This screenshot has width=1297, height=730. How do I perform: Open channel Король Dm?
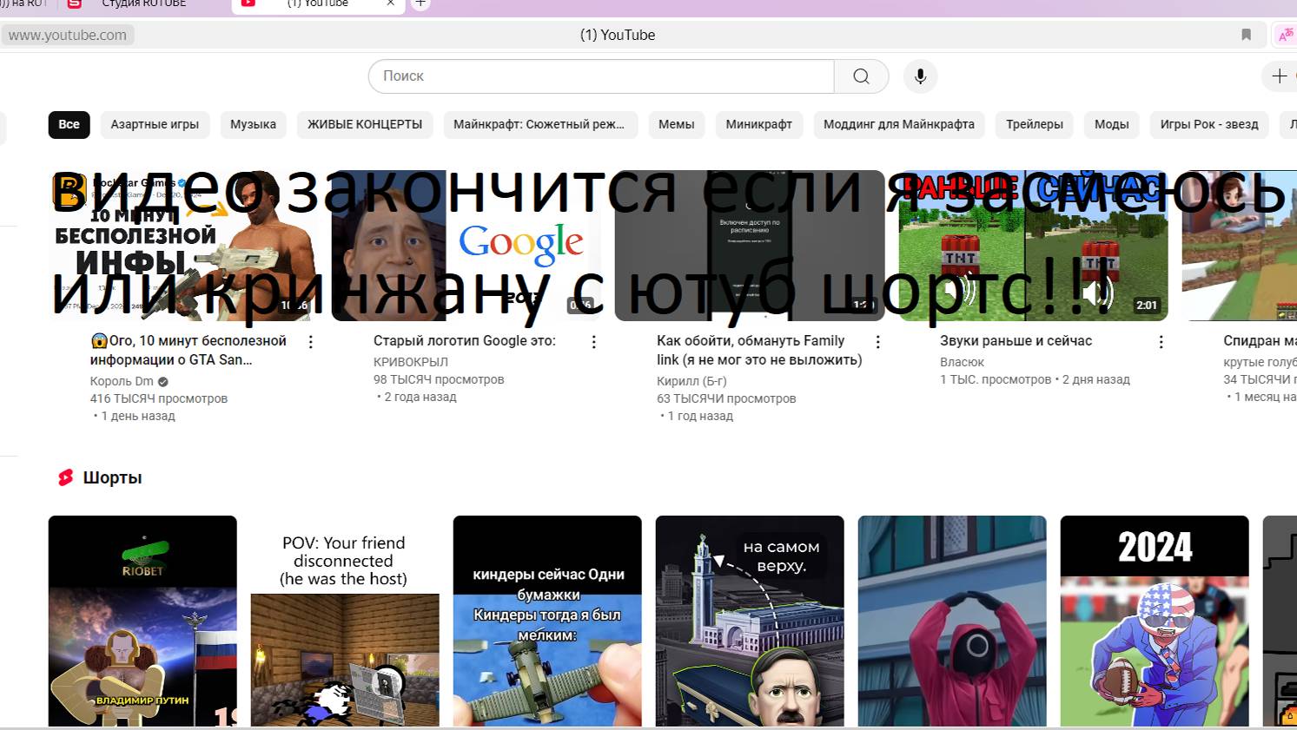[x=122, y=381]
